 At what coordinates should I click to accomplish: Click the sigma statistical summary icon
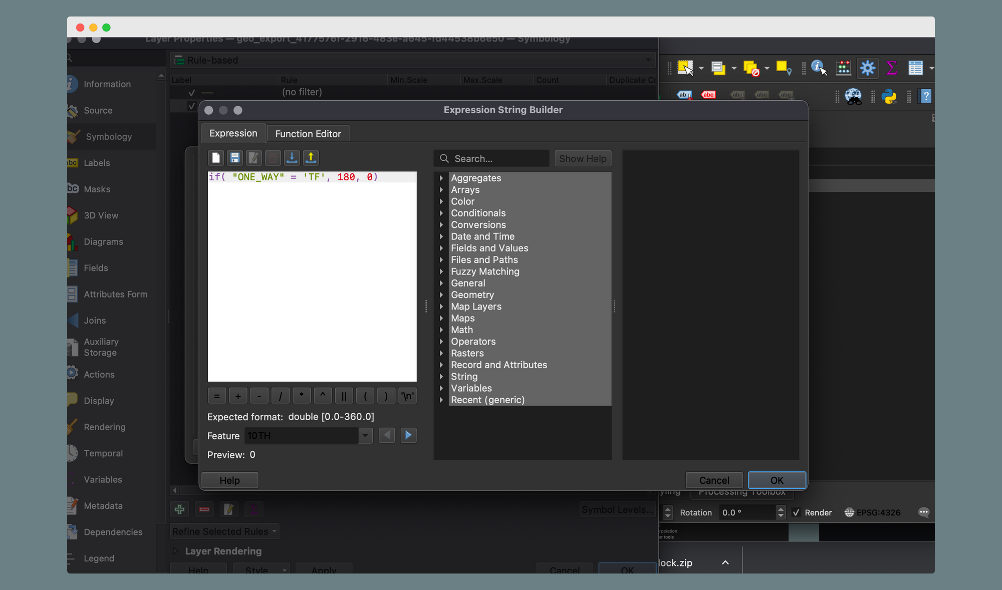coord(891,68)
